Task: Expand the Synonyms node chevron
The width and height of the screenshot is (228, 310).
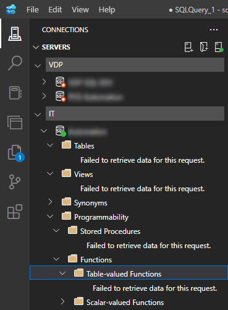Action: click(x=50, y=202)
